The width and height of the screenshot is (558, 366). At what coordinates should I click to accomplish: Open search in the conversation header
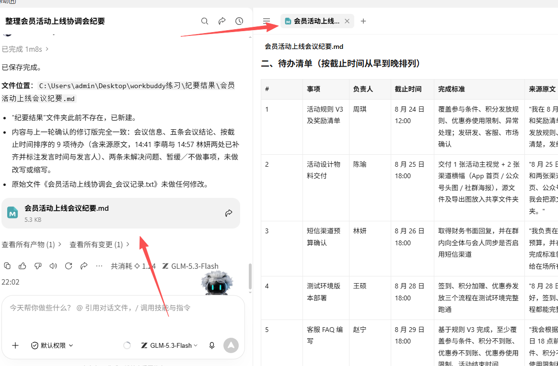click(205, 21)
